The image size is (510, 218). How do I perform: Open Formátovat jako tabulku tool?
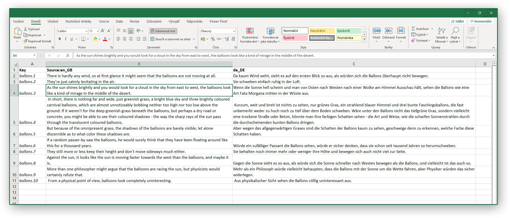[x=270, y=31]
